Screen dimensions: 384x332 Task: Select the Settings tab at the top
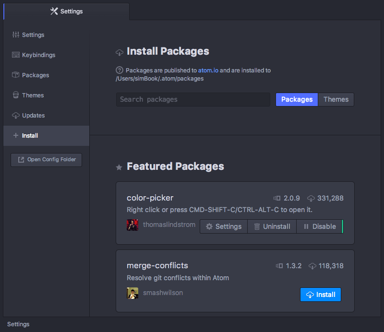coord(66,11)
